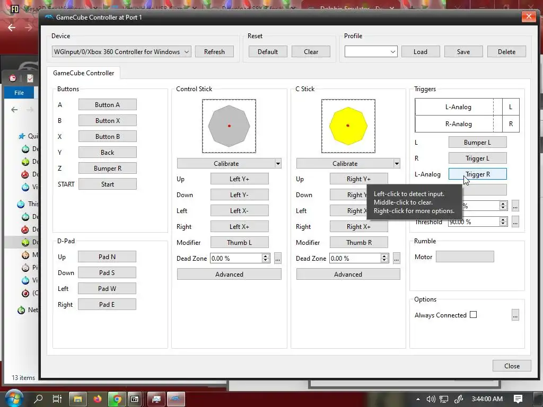Remap B button mapped to Button X
The width and height of the screenshot is (543, 407).
[107, 120]
